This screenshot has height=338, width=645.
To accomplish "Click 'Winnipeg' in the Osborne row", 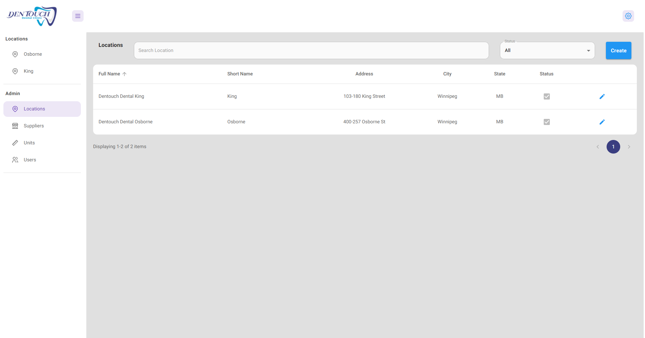I will 447,122.
